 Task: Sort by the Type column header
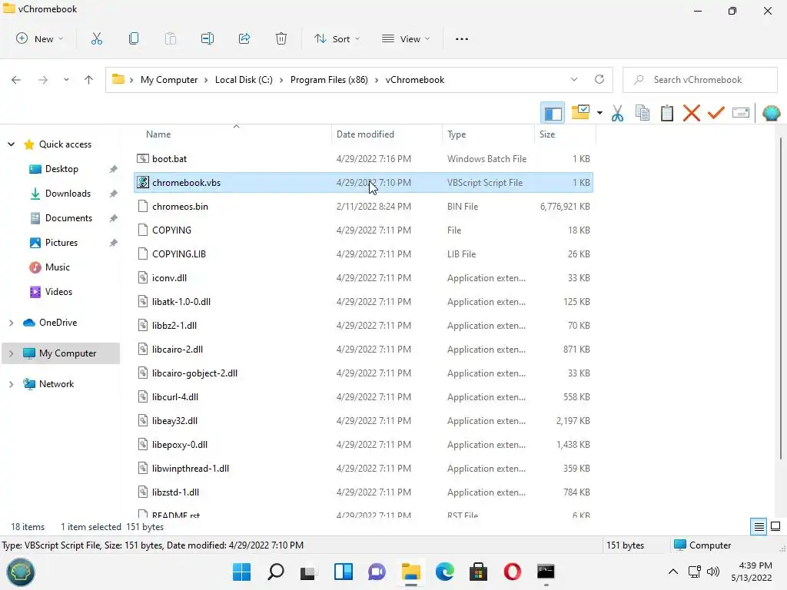pyautogui.click(x=457, y=134)
